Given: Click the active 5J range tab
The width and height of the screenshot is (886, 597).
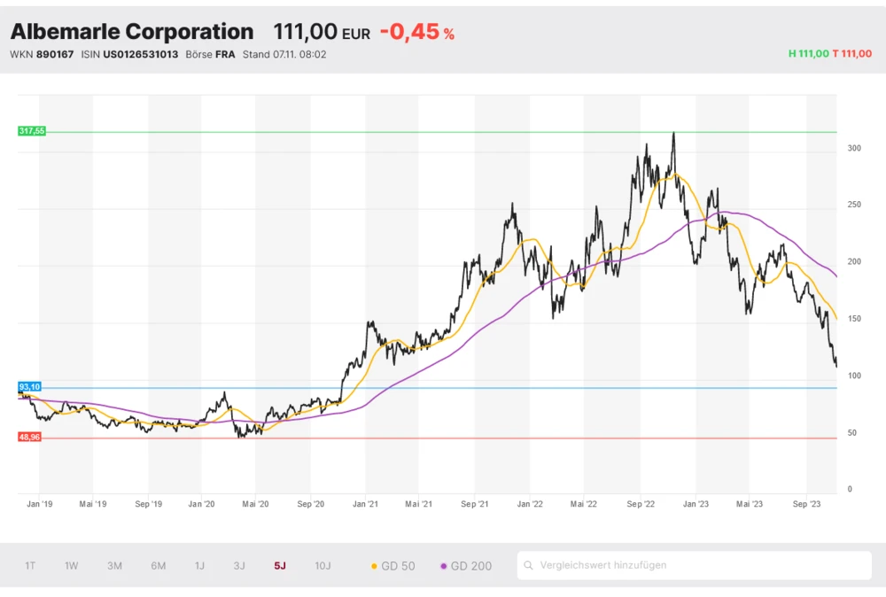Looking at the screenshot, I should click(280, 566).
